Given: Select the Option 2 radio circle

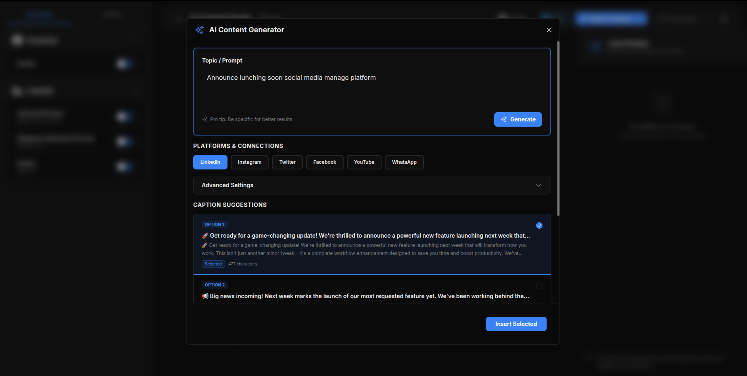Looking at the screenshot, I should pos(539,286).
